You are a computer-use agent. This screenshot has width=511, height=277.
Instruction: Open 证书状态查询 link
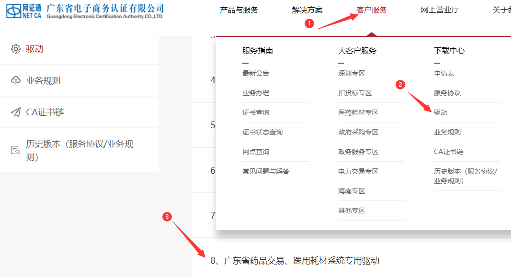(x=262, y=132)
